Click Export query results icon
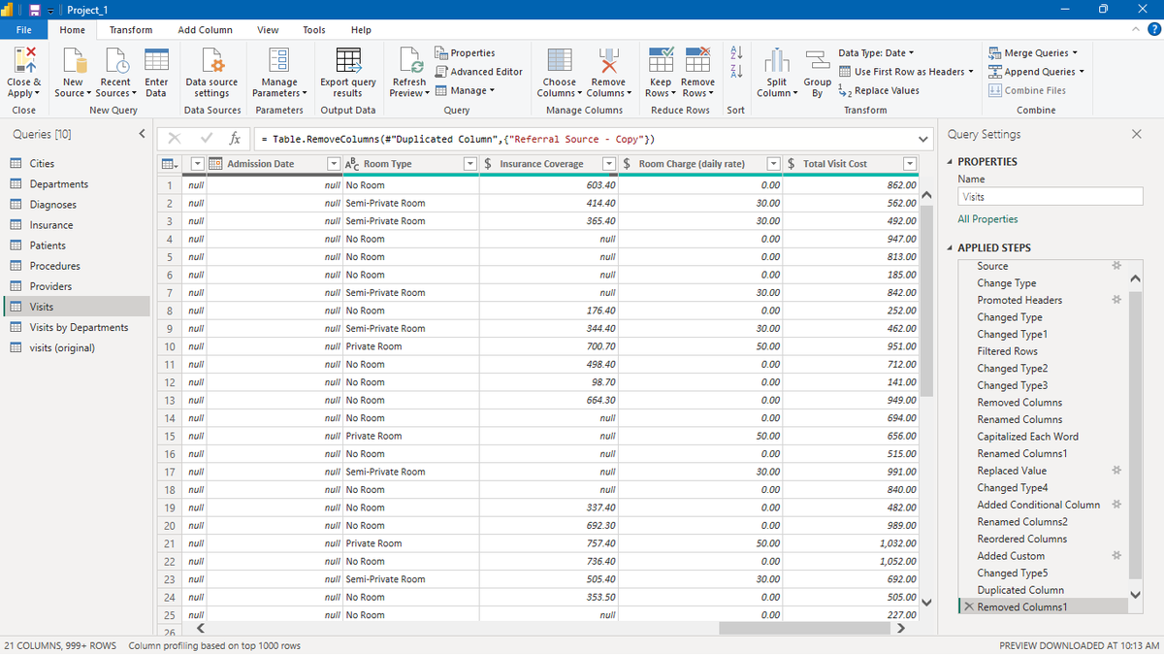The image size is (1164, 655). (348, 60)
